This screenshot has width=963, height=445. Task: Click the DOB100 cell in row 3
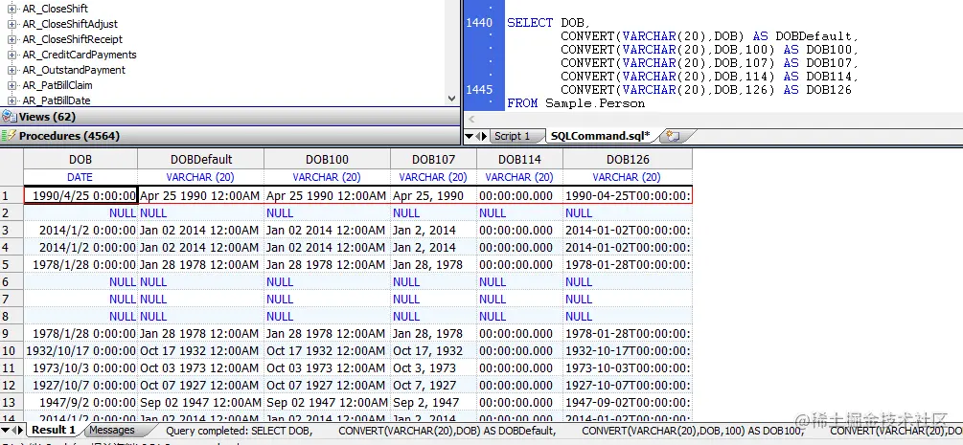[328, 231]
